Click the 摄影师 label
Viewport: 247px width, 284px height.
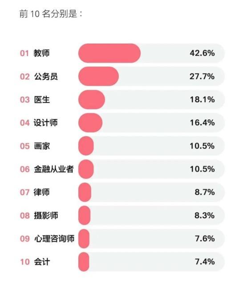(x=46, y=216)
